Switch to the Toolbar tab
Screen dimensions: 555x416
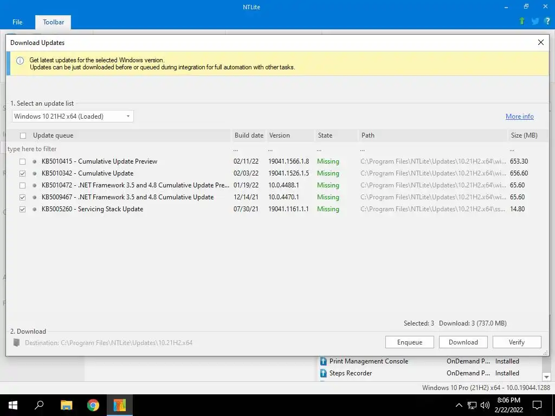click(54, 22)
